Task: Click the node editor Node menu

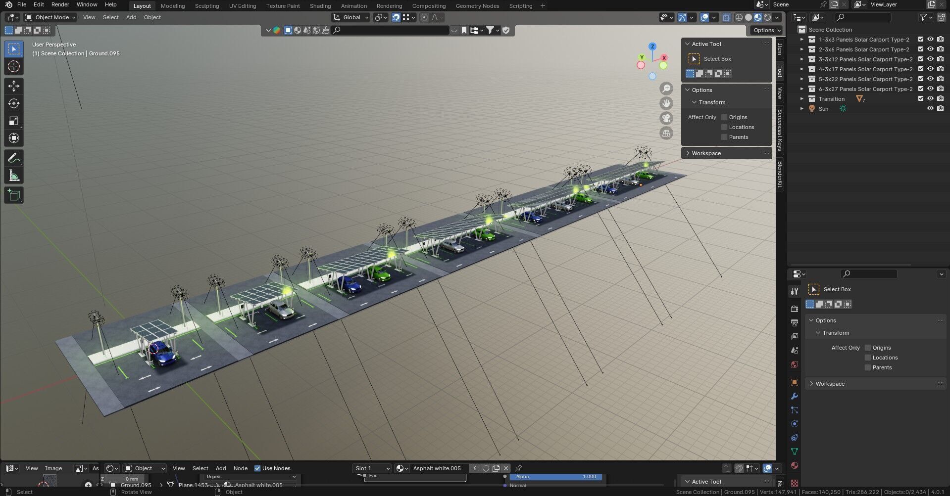Action: click(241, 468)
